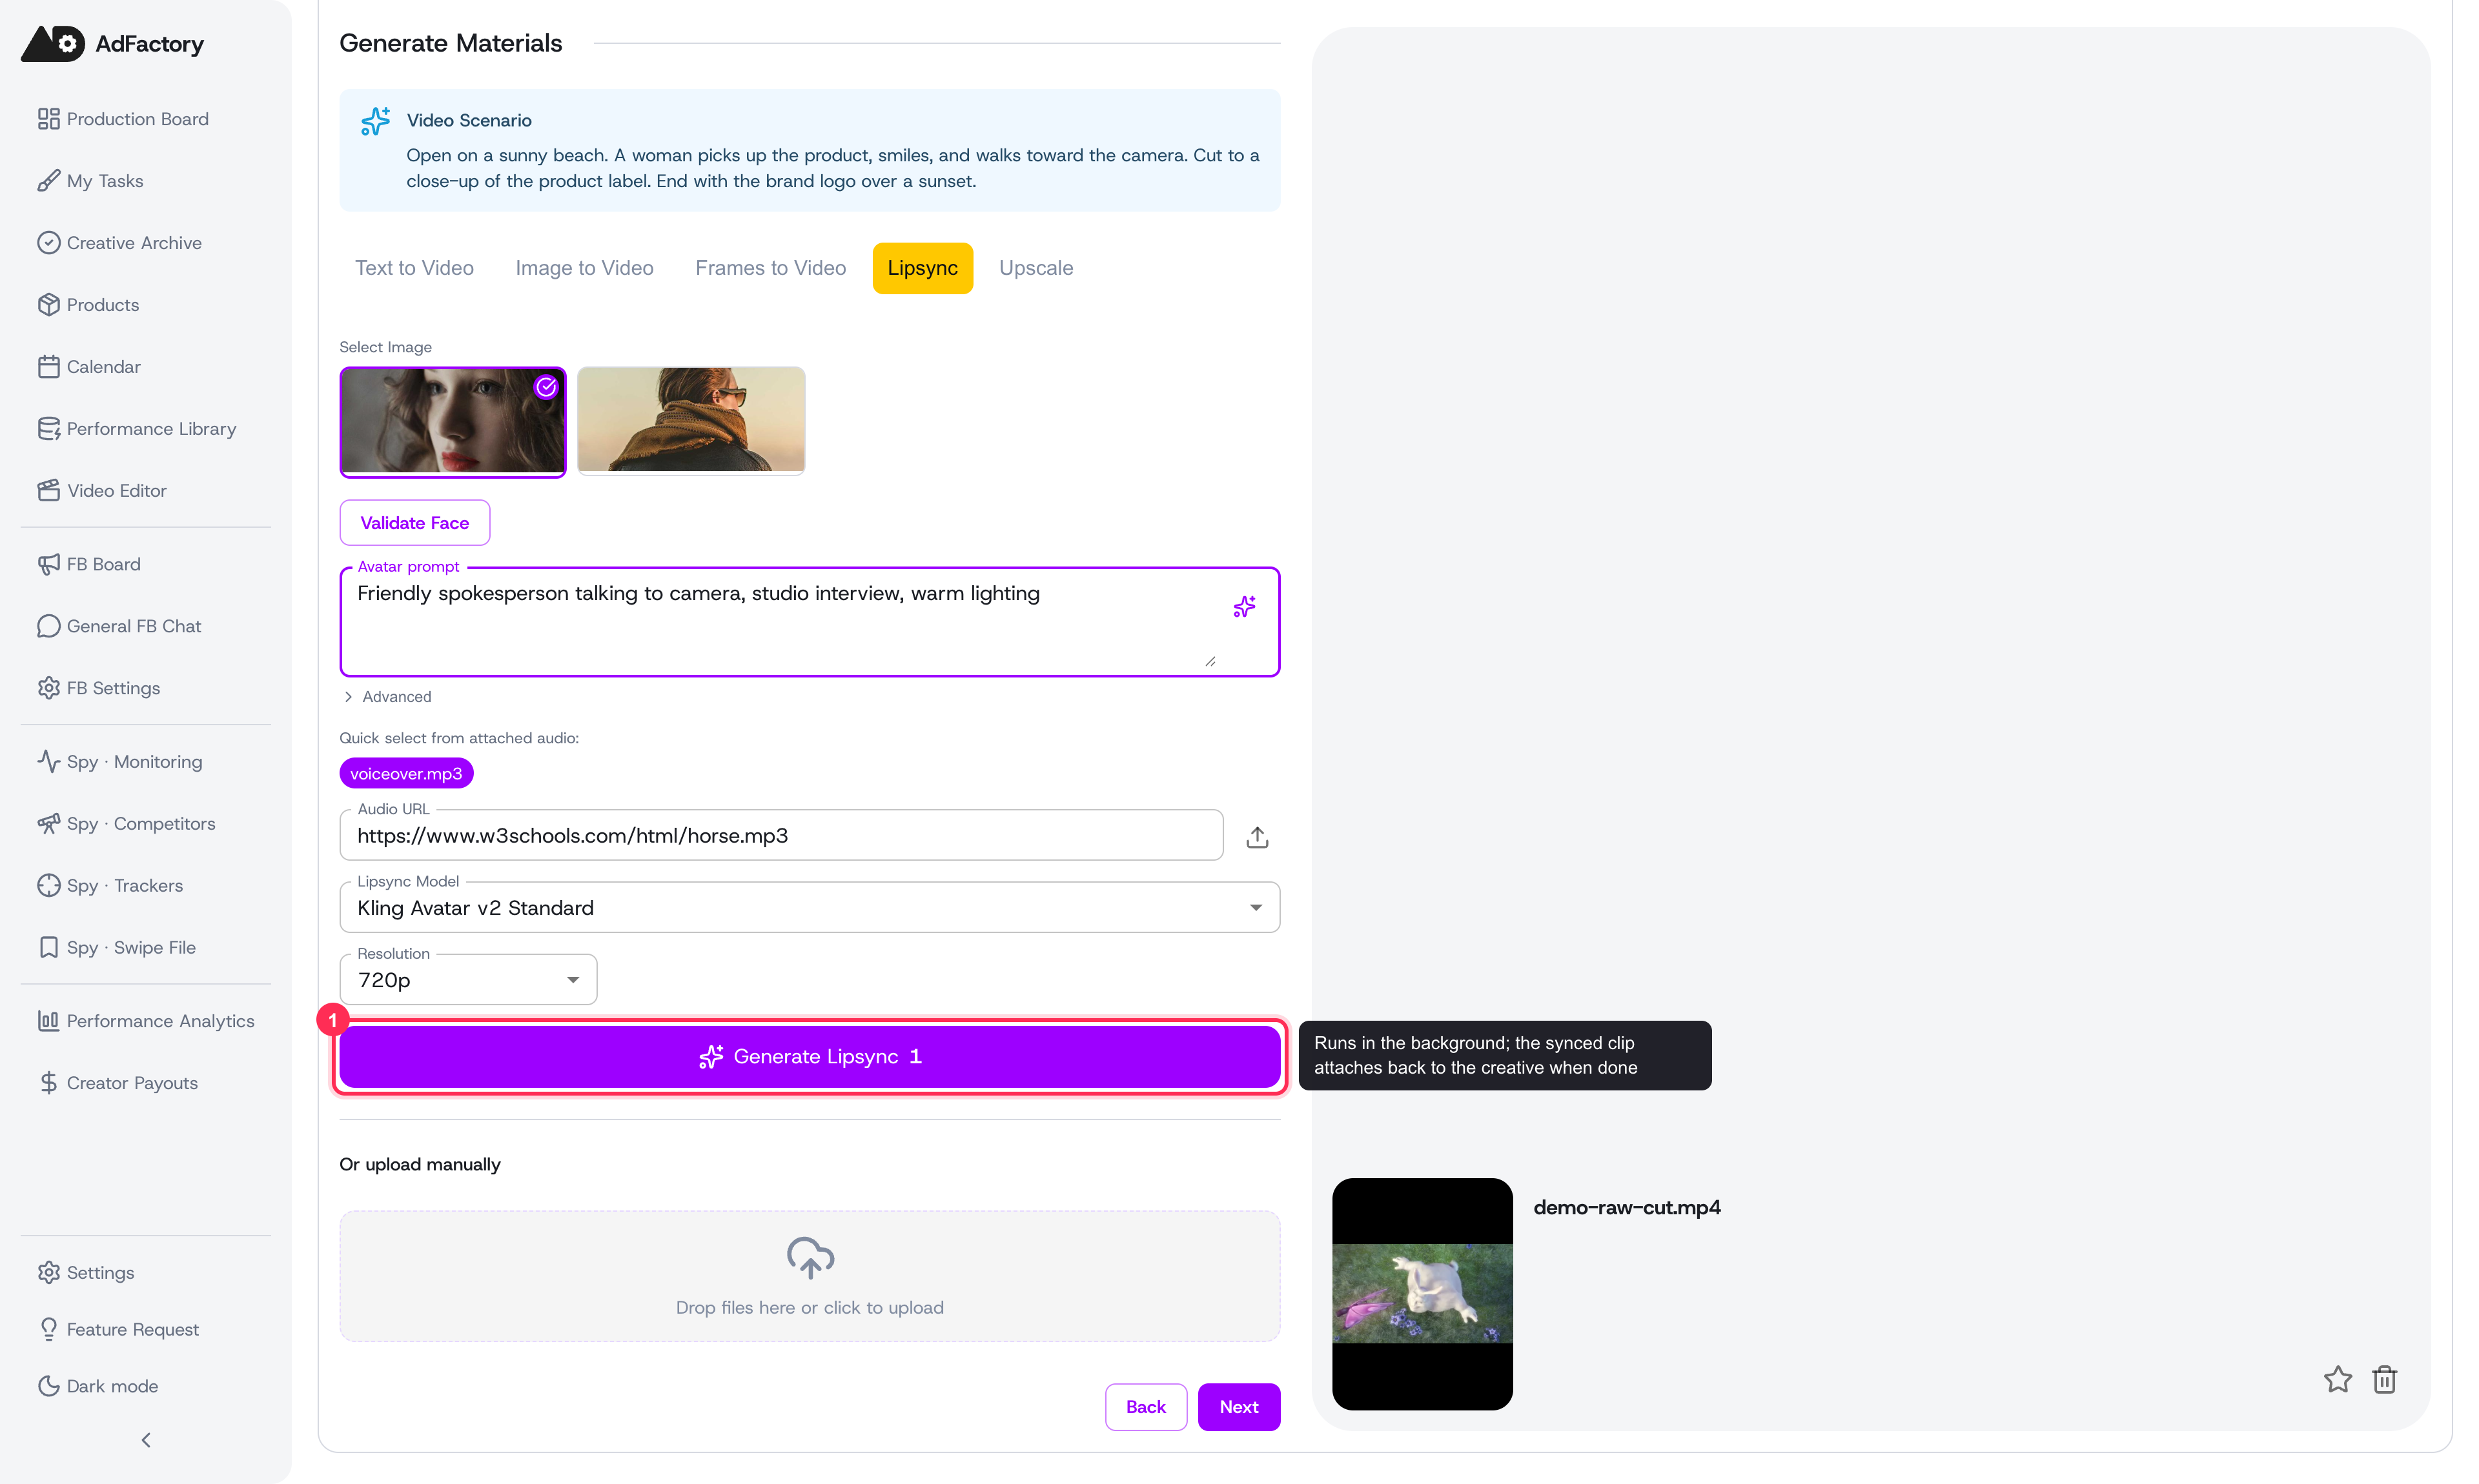
Task: Open the Resolution dropdown
Action: point(468,980)
